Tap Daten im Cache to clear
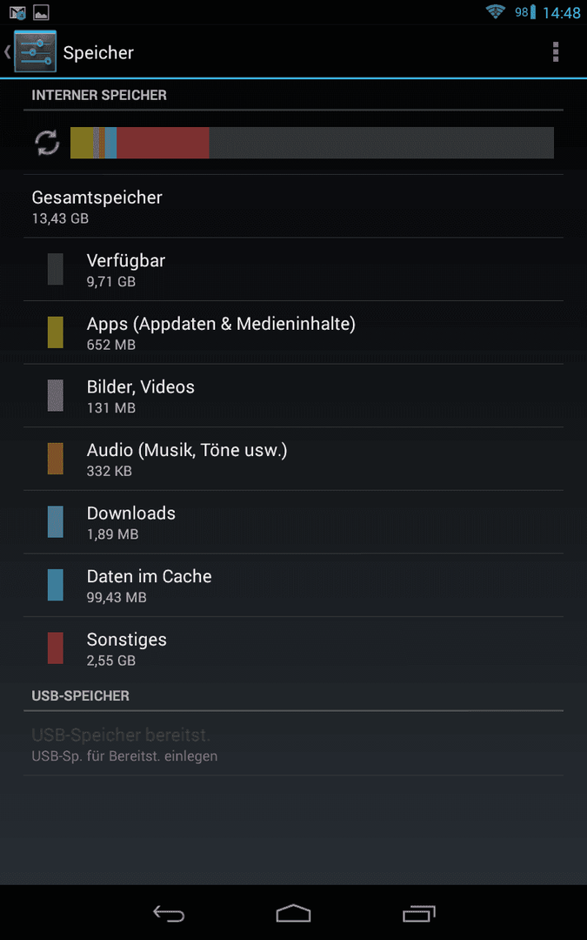This screenshot has height=940, width=587. pyautogui.click(x=294, y=586)
